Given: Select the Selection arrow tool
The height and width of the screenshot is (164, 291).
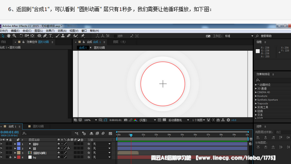Looking at the screenshot, I should pos(3,36).
